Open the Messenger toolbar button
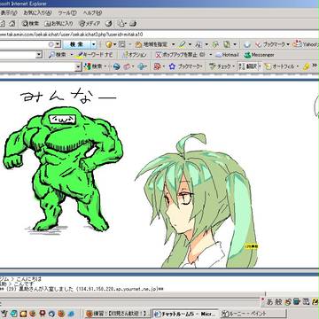 tap(260, 55)
